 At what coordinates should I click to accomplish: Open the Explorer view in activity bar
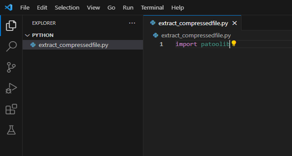pos(11,26)
